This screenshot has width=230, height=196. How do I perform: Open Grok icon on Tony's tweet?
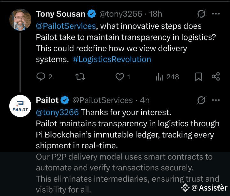pos(202,14)
